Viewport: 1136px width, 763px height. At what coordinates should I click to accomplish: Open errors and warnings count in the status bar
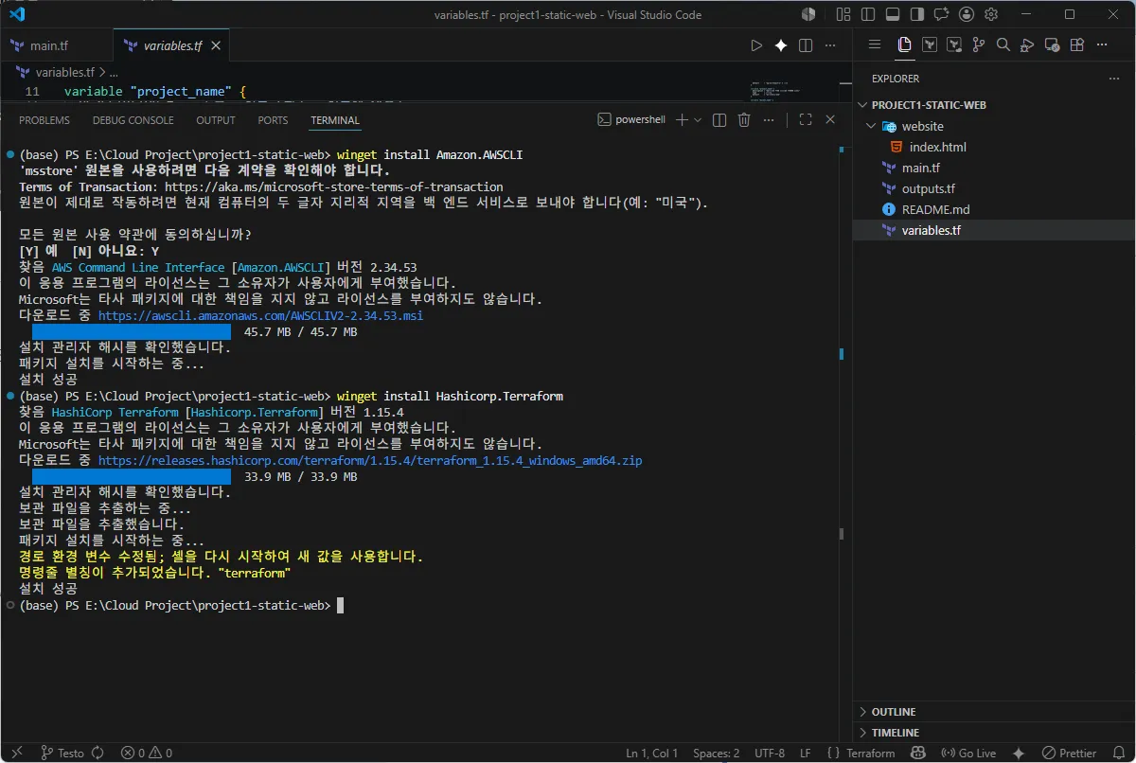click(x=147, y=754)
